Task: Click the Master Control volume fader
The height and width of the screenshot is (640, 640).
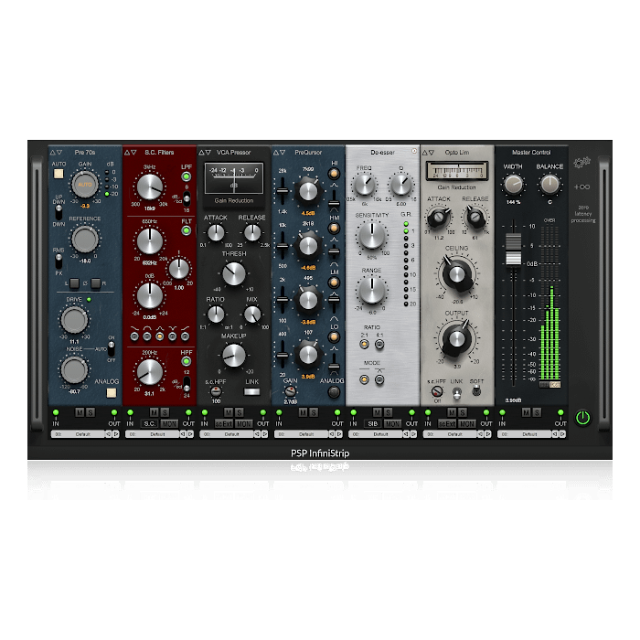Action: coord(513,244)
